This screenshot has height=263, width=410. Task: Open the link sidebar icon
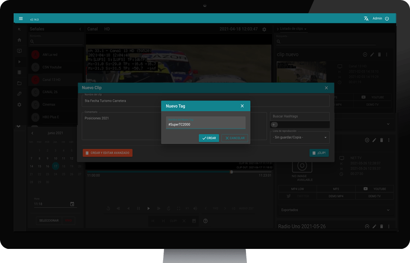19,94
